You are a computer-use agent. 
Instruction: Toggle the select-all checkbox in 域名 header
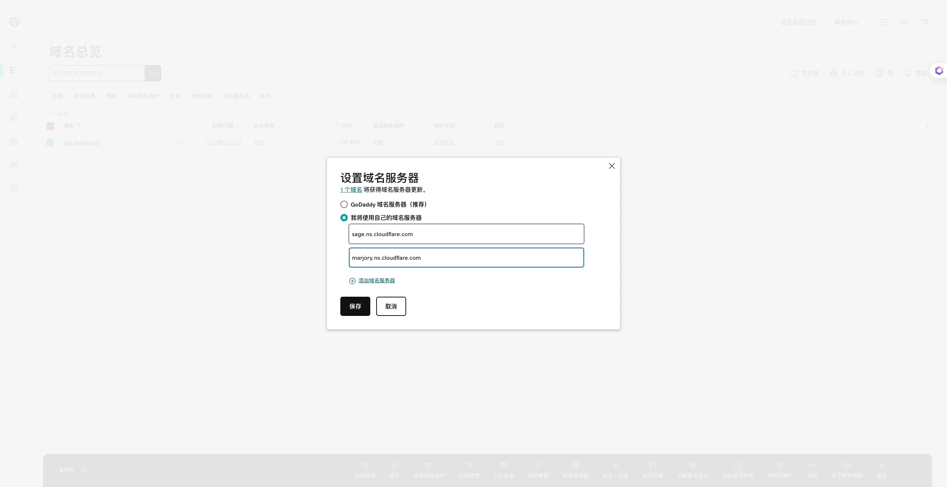click(x=50, y=126)
